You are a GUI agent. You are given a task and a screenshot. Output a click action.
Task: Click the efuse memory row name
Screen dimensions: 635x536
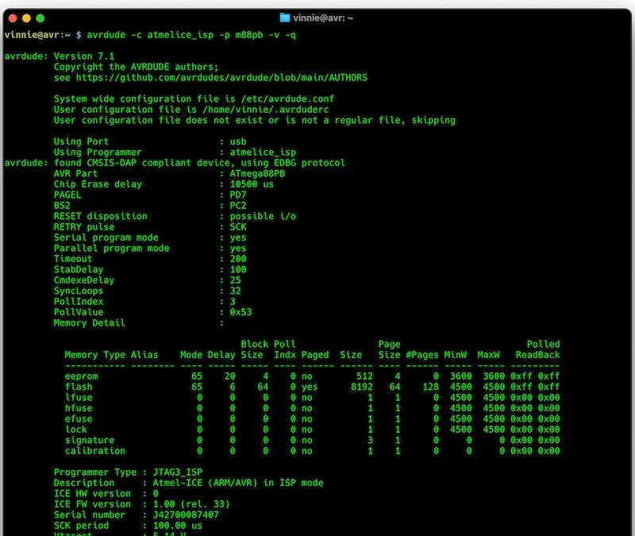[x=79, y=419]
